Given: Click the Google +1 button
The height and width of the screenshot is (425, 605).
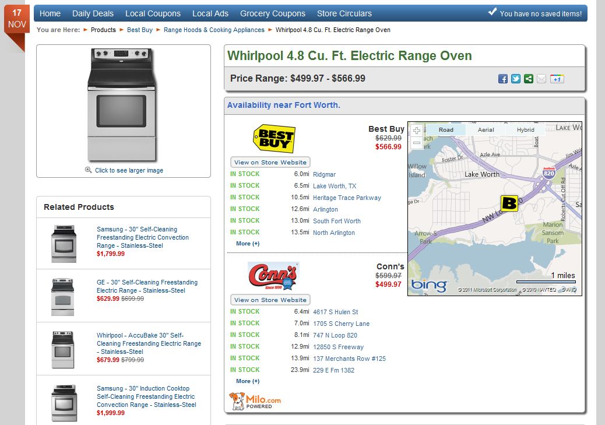Looking at the screenshot, I should point(557,79).
